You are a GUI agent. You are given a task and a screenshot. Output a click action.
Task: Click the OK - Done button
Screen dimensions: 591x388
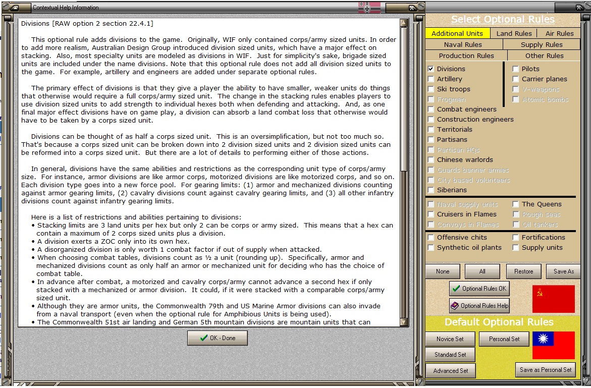point(218,338)
